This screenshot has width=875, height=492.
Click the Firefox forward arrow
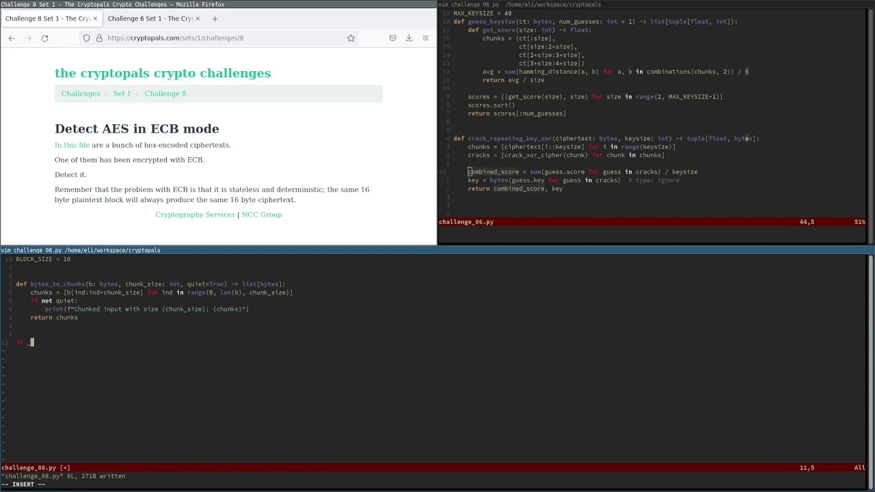pyautogui.click(x=28, y=38)
